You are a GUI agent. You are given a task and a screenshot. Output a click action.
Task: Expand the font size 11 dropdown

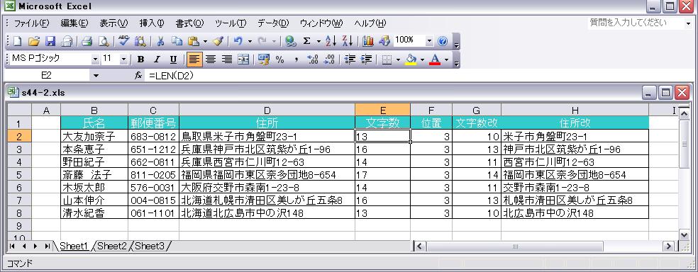[123, 59]
